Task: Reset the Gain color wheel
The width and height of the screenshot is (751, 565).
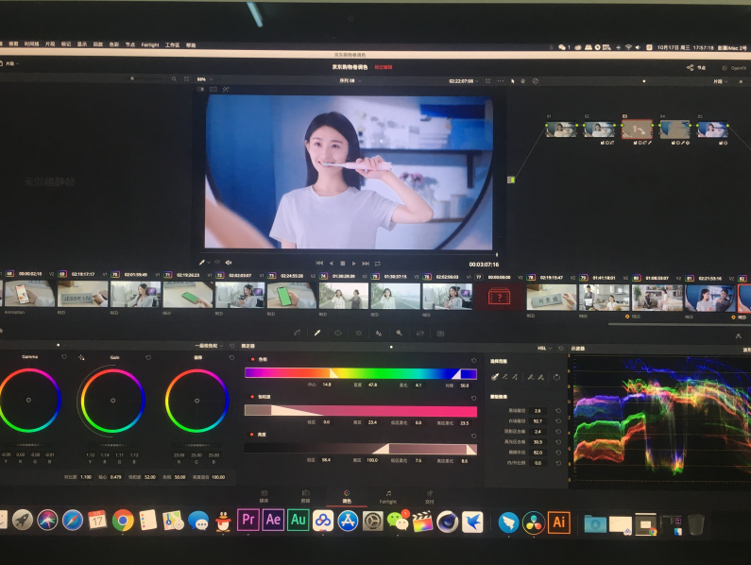Action: pyautogui.click(x=149, y=358)
